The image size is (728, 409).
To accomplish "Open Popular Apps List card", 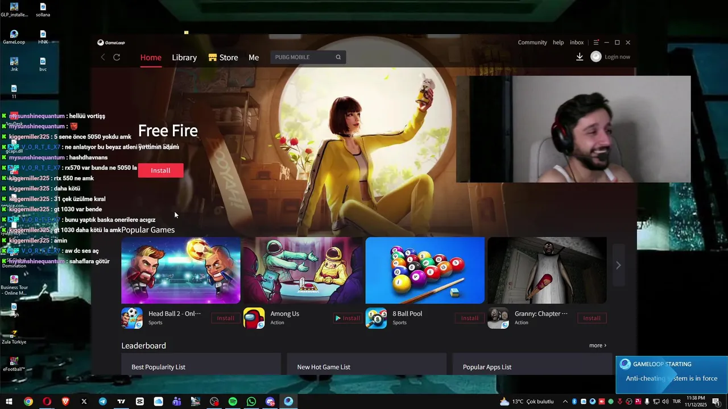I will pyautogui.click(x=532, y=364).
